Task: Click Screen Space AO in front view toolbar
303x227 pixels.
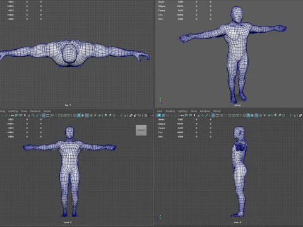Action: coord(106,115)
